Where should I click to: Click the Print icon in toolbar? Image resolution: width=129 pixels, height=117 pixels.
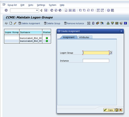click(66, 10)
